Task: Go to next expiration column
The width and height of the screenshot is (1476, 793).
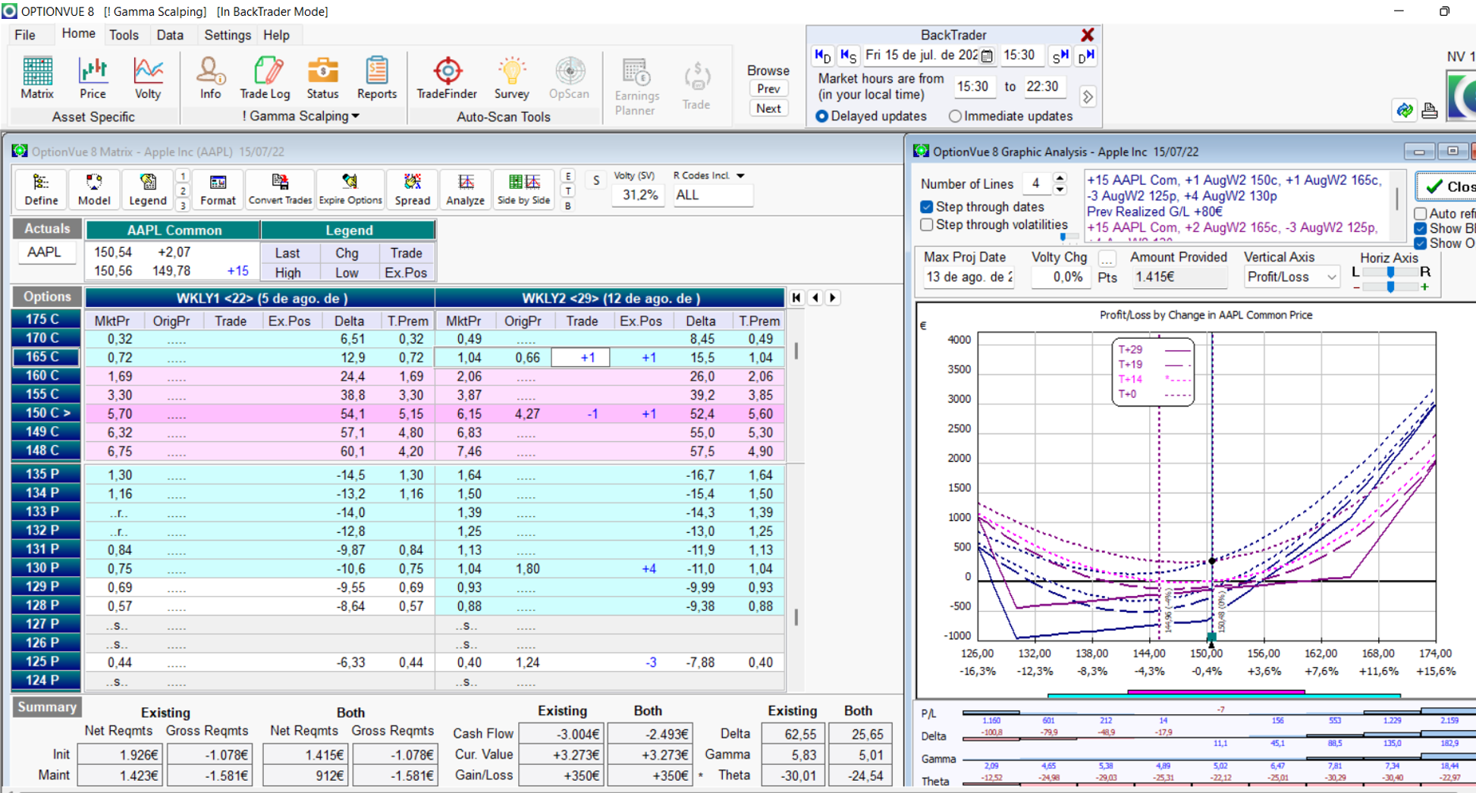Action: pos(833,298)
